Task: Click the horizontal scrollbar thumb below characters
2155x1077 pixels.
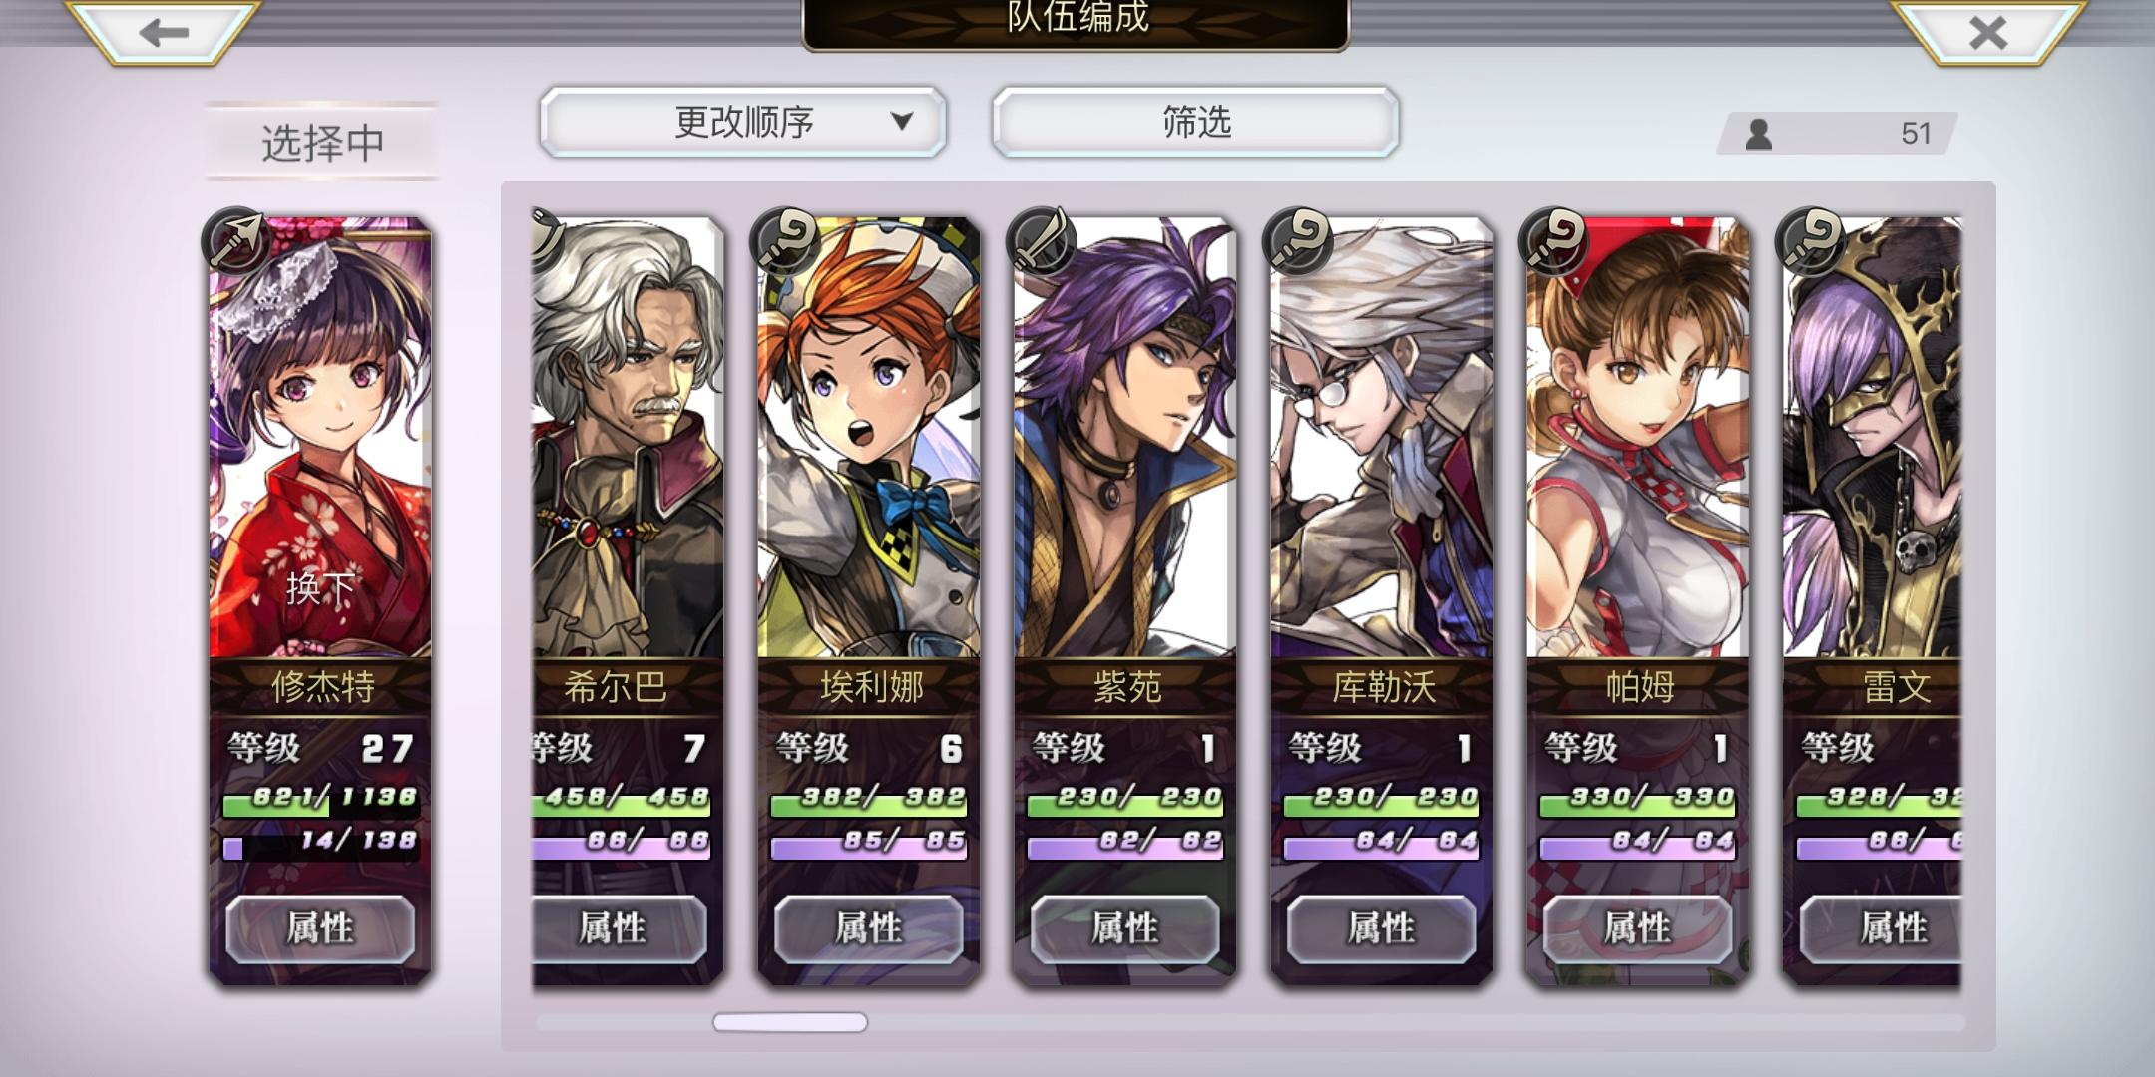Action: (790, 1022)
